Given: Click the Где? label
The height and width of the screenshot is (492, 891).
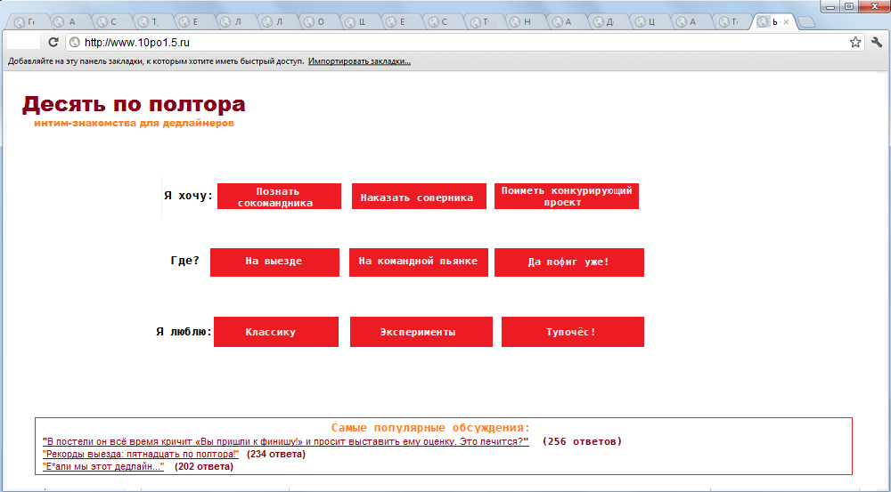Looking at the screenshot, I should click(185, 261).
